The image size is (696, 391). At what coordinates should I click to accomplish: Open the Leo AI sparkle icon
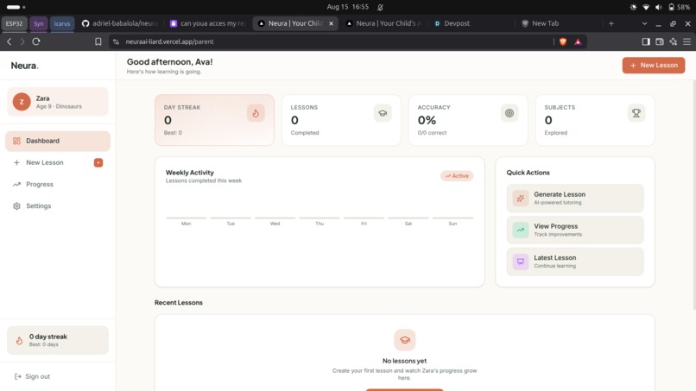pyautogui.click(x=674, y=41)
